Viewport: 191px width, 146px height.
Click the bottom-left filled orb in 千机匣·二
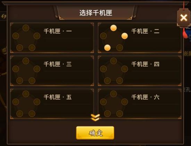click(x=107, y=48)
